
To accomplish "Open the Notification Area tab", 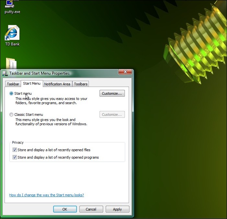I will click(57, 84).
